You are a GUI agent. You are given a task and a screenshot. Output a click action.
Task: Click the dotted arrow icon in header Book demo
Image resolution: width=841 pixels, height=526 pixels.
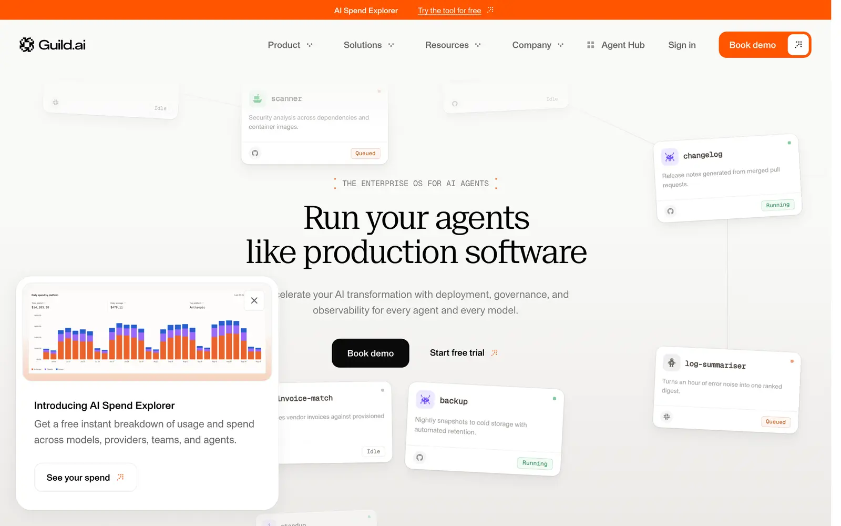tap(798, 45)
